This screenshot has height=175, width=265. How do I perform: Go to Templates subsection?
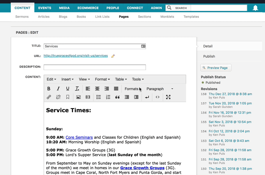191,17
